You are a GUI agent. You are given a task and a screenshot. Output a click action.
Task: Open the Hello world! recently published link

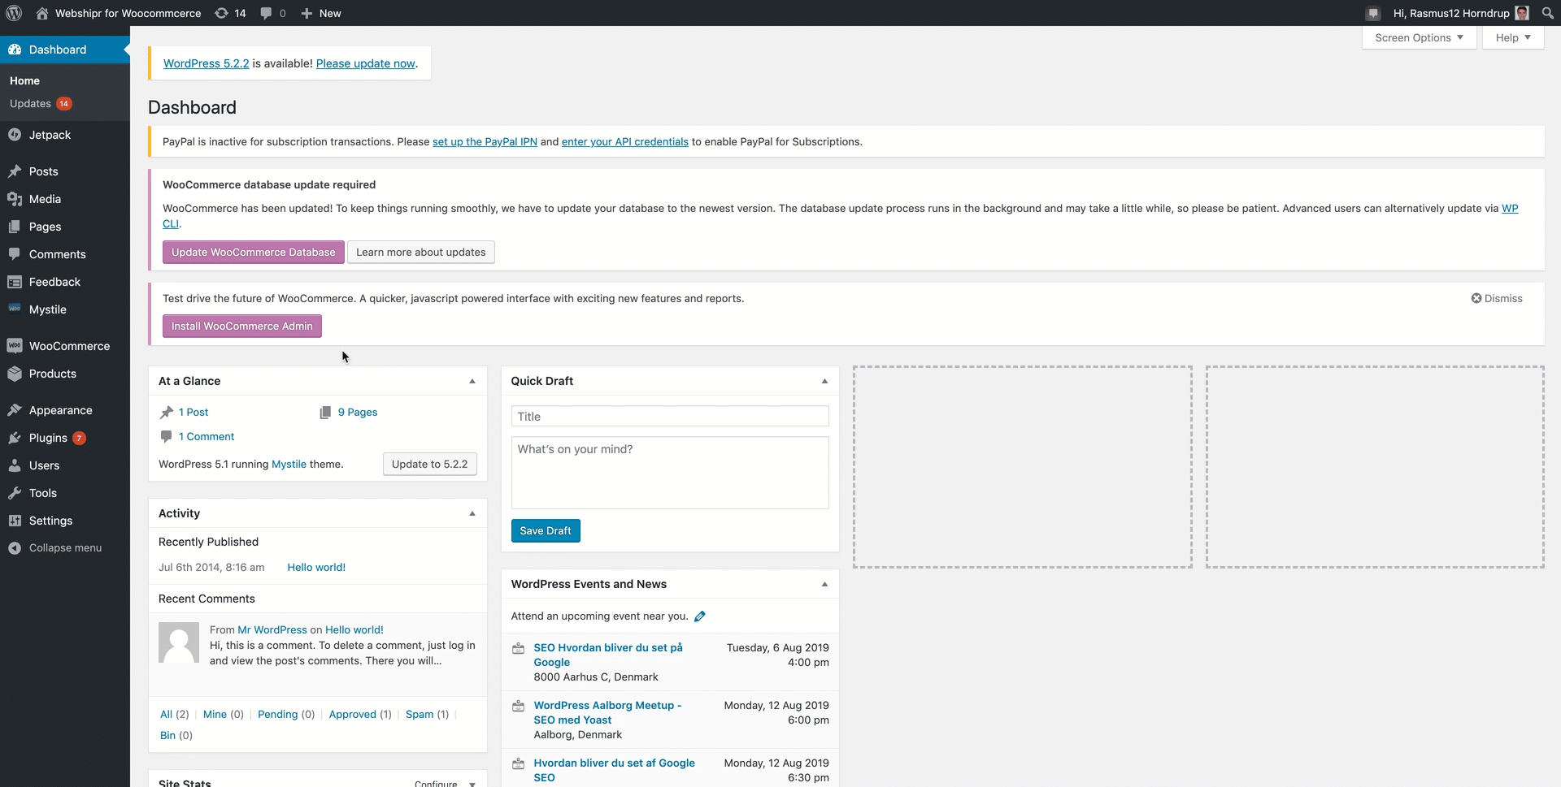click(316, 567)
